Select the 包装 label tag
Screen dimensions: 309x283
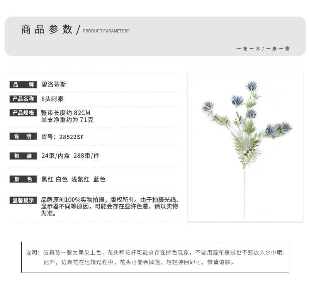pyautogui.click(x=23, y=156)
